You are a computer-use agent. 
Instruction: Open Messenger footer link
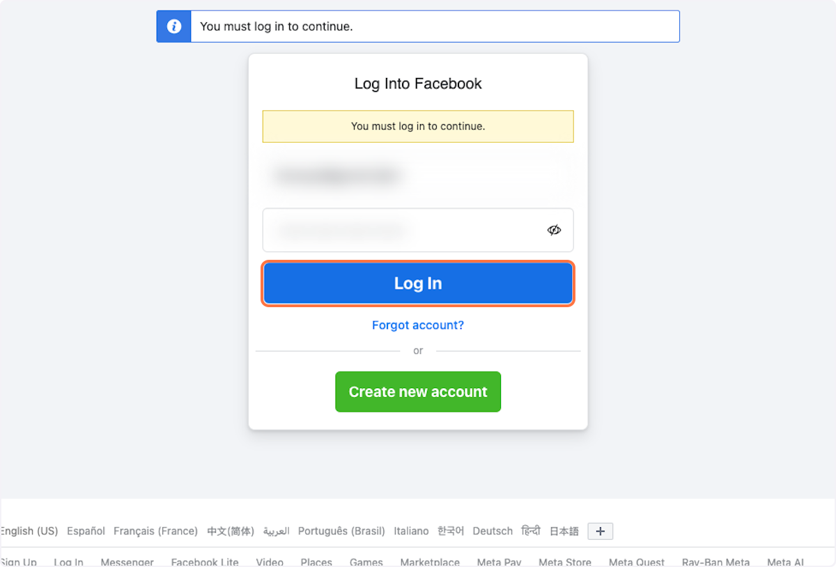[x=127, y=562]
